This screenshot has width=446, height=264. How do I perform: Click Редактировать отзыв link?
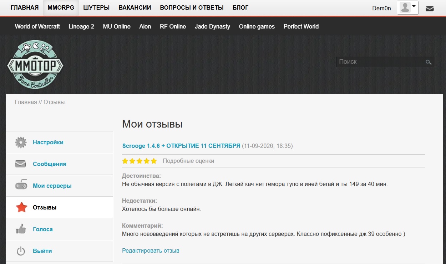pyautogui.click(x=151, y=251)
